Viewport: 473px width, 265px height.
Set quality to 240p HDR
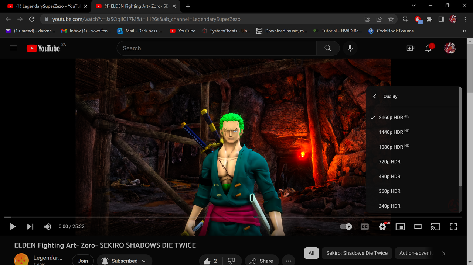(x=412, y=206)
